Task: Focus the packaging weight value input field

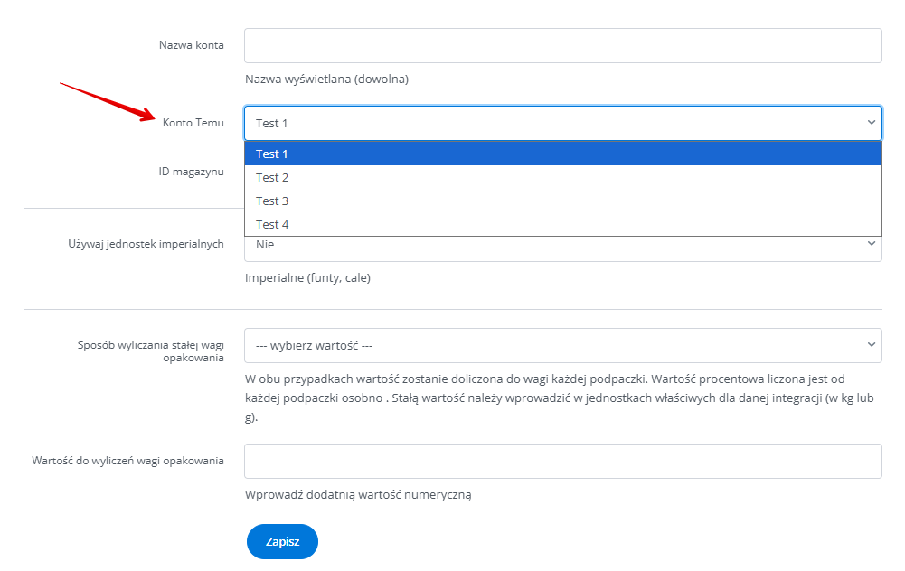Action: tap(562, 461)
